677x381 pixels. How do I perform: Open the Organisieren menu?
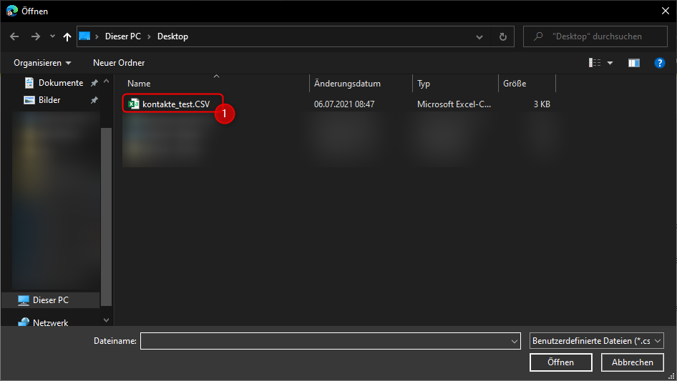click(x=42, y=63)
